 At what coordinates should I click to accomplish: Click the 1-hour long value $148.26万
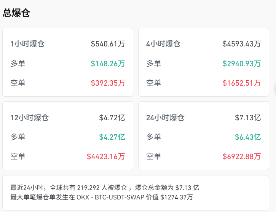(x=108, y=64)
